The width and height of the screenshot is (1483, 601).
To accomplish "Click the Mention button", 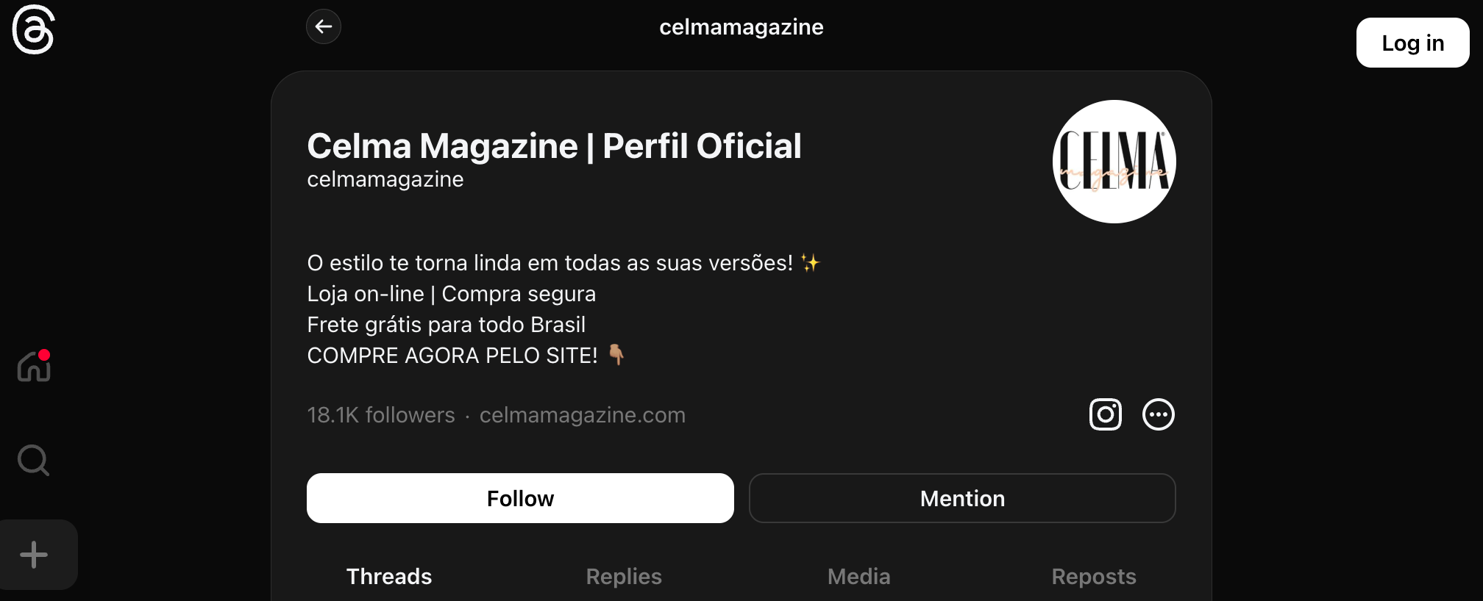I will tap(962, 498).
